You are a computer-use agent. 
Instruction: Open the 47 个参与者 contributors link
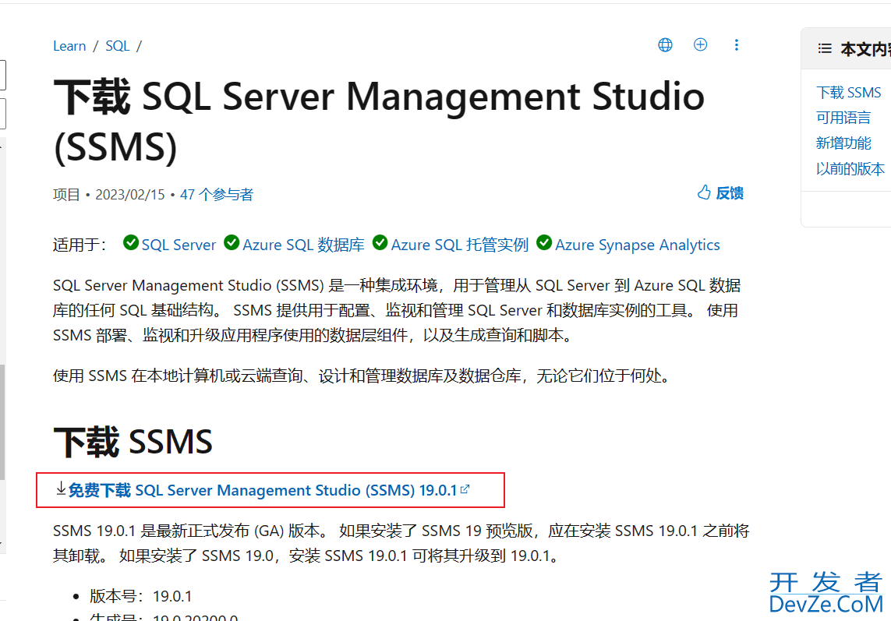tap(217, 194)
